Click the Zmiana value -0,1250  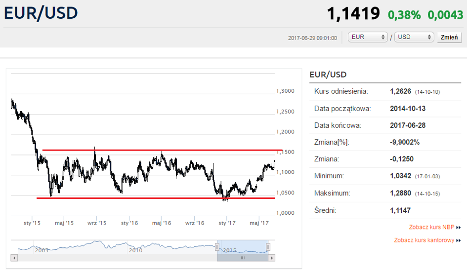point(401,159)
